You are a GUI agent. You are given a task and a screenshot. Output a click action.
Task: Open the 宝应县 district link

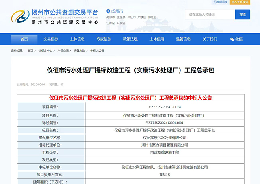click(x=121, y=17)
